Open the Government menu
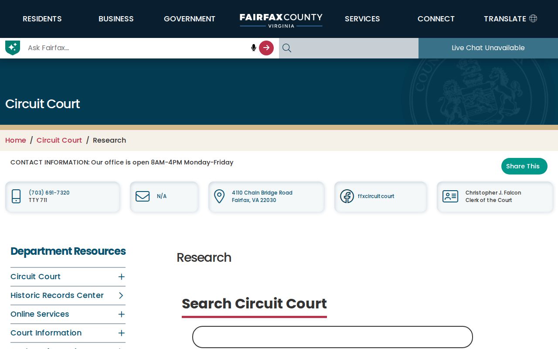The image size is (558, 349). tap(190, 19)
